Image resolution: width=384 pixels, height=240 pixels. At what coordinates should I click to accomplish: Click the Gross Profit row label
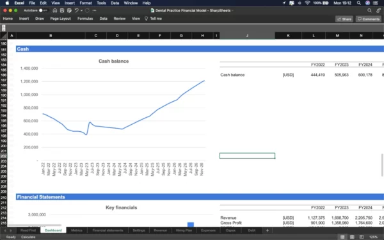[x=231, y=223]
